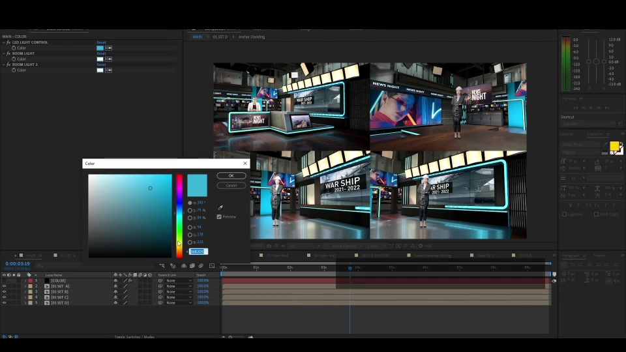Click the hue spectrum slider bar
Viewport: 626px width, 352px height.
coord(180,216)
